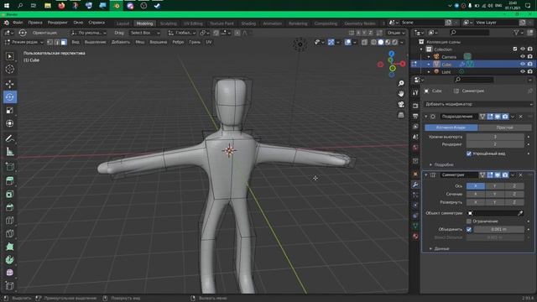Click Объединить distance 0.001 m field
Screen dimensions: 537x302
click(x=498, y=229)
